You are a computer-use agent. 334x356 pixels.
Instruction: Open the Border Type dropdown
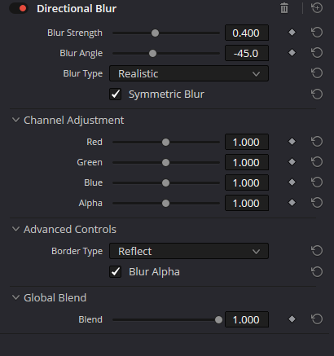tap(189, 251)
